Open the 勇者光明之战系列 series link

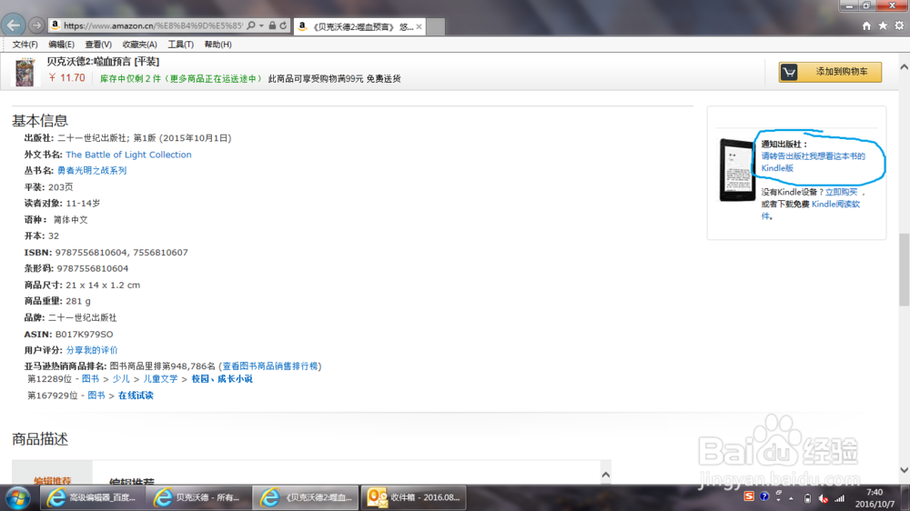(92, 171)
